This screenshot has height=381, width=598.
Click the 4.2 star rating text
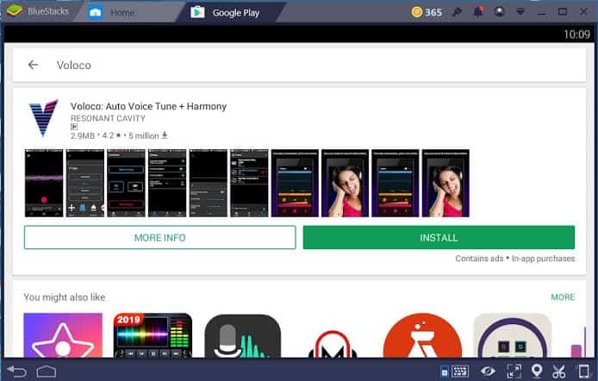[x=111, y=136]
